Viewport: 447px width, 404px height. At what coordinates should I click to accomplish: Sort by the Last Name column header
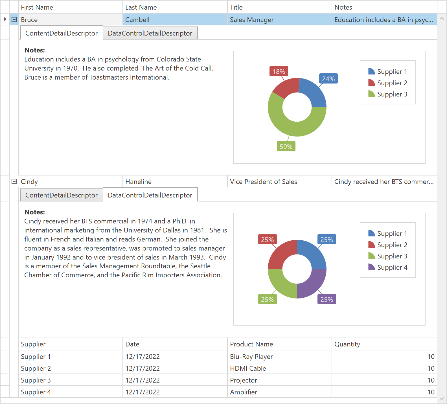tap(175, 7)
